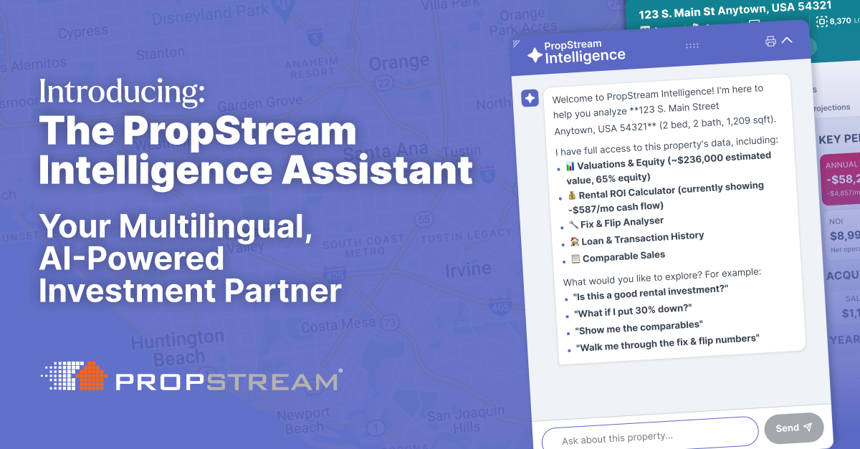Click the dotted drag handle in the chat header

pyautogui.click(x=692, y=46)
